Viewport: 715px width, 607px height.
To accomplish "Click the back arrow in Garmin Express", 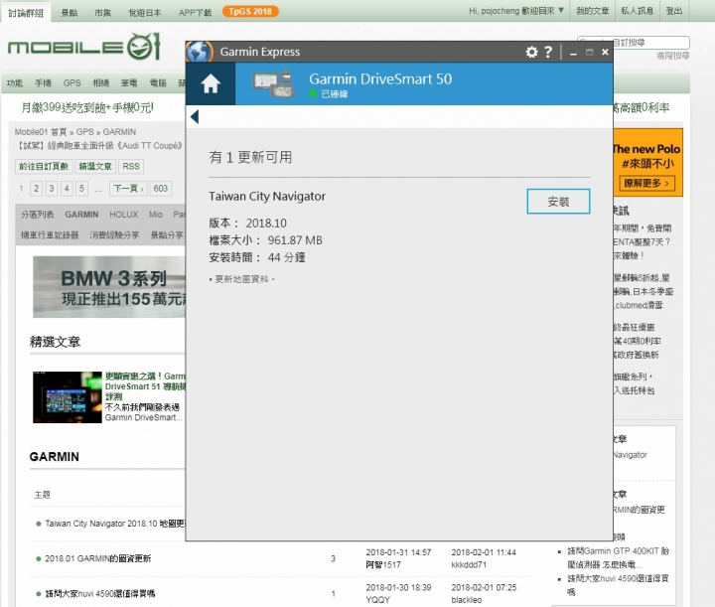I will 195,117.
